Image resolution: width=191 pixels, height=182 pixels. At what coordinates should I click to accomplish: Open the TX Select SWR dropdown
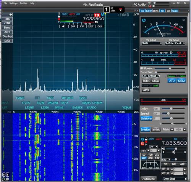point(152,43)
